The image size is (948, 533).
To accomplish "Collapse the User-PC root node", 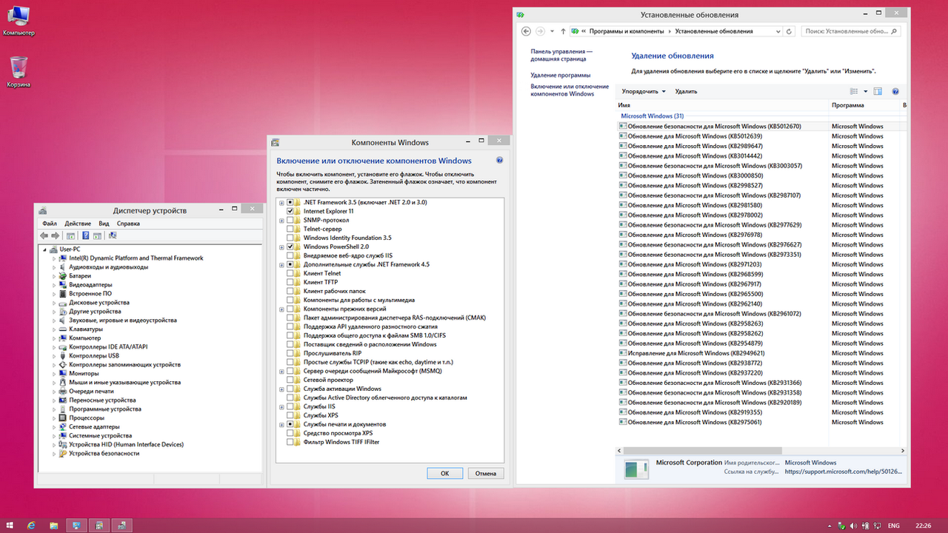I will [45, 249].
